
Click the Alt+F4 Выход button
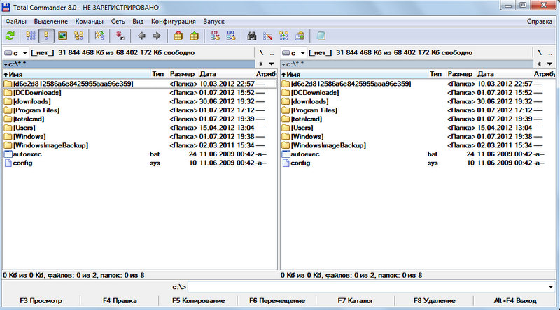[515, 300]
